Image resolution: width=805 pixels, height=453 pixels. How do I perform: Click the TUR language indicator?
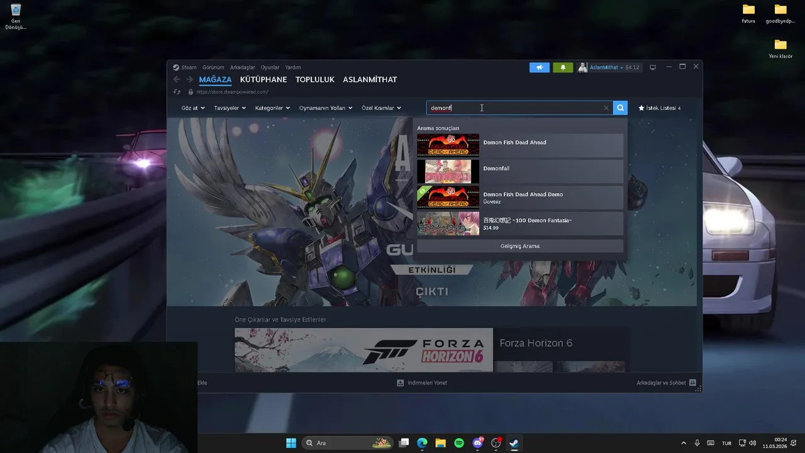[x=726, y=444]
